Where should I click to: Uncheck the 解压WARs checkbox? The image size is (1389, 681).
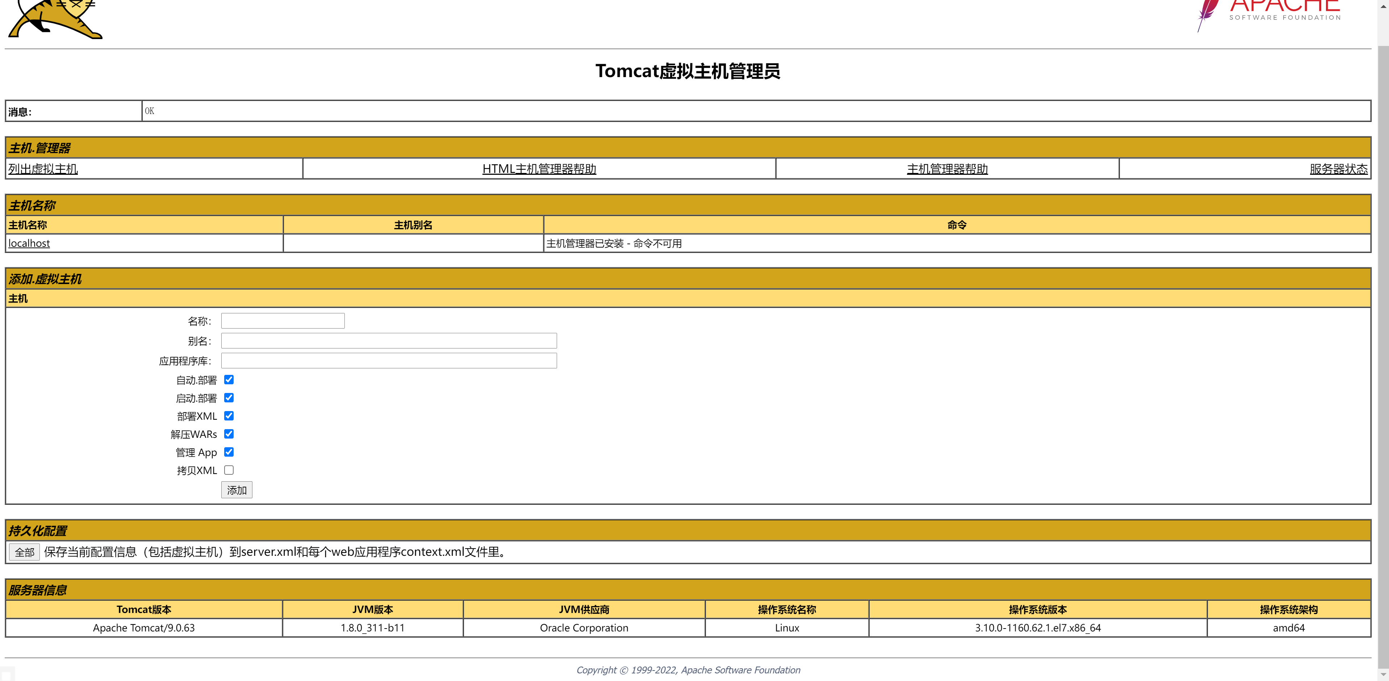(229, 434)
